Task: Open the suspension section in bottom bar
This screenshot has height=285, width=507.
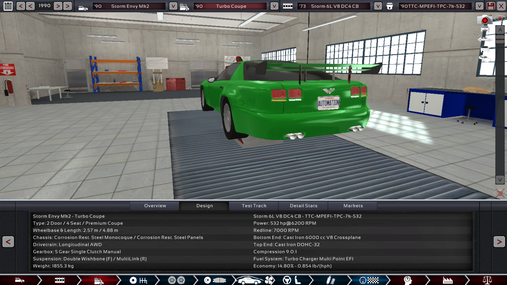Action: tap(330, 280)
